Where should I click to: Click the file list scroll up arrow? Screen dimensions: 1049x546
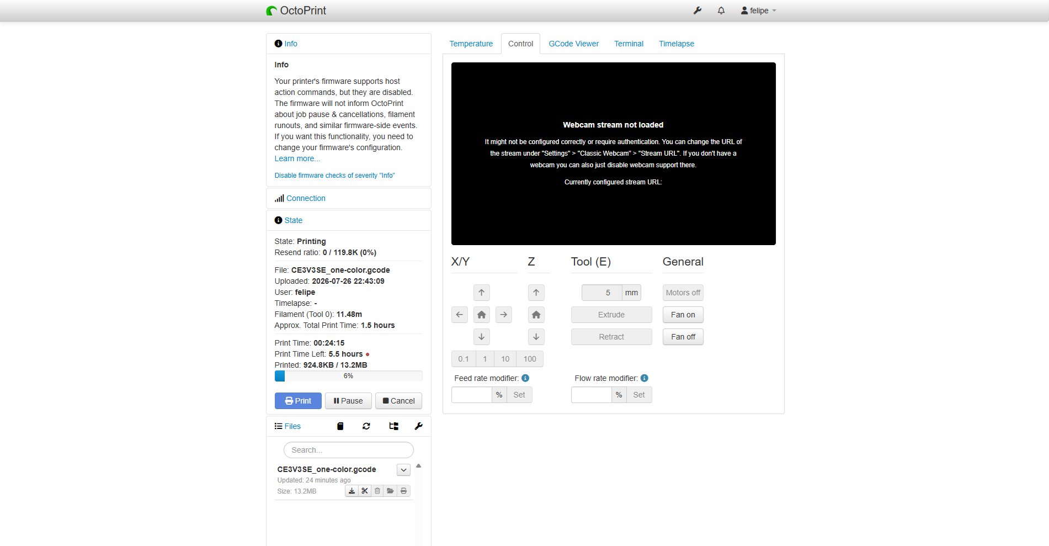[419, 466]
